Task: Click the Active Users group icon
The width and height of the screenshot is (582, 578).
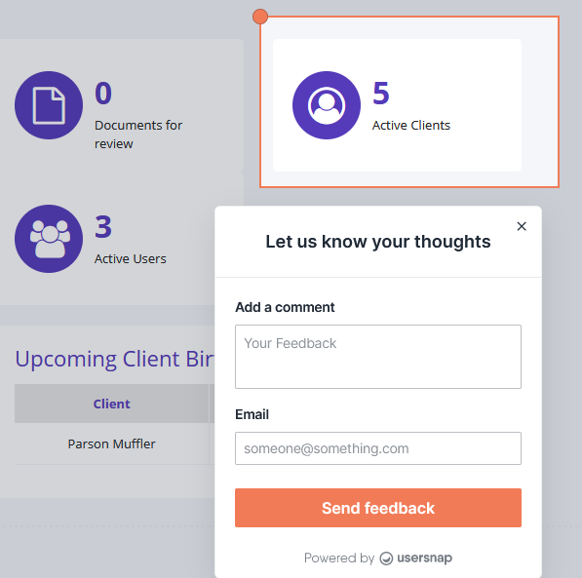Action: click(49, 239)
